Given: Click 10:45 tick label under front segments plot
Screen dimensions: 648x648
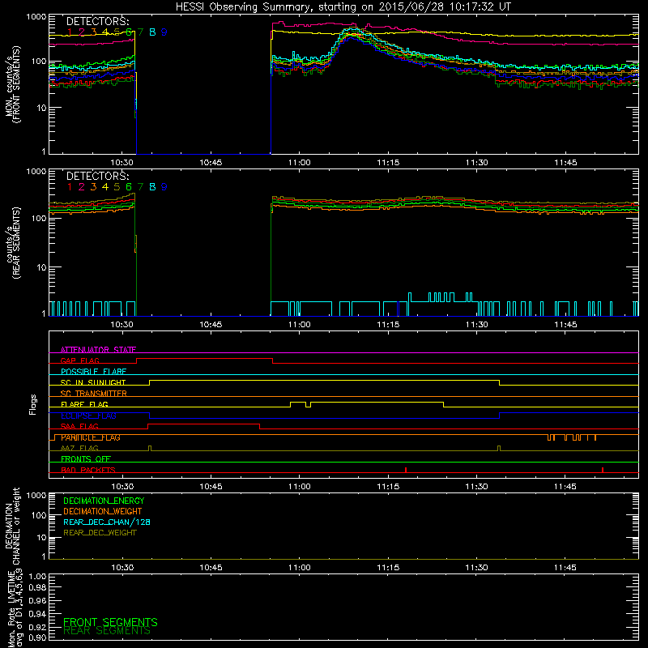Looking at the screenshot, I should tap(211, 163).
